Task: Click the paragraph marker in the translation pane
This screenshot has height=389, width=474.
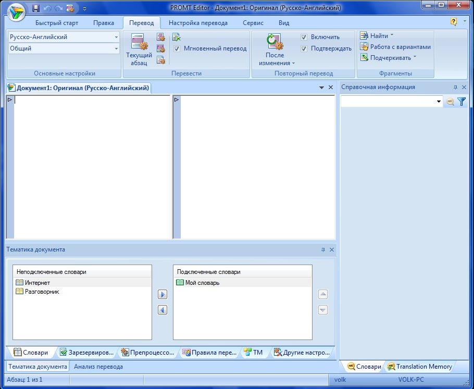Action: (x=177, y=99)
